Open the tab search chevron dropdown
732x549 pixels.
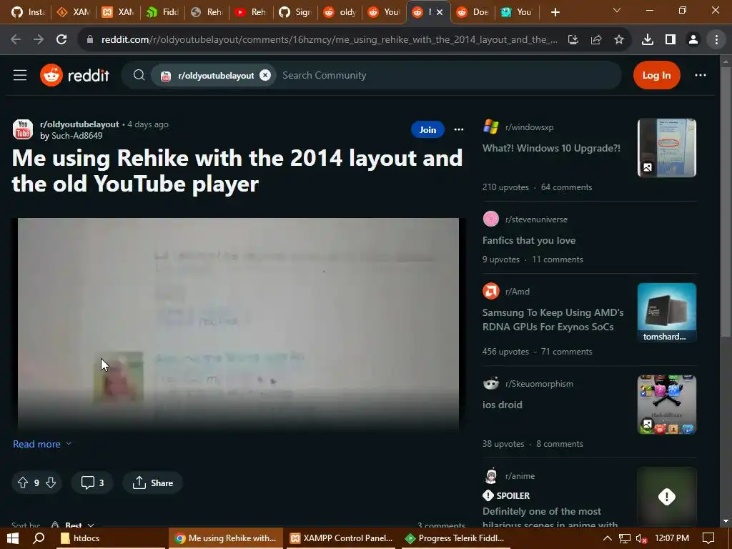tap(617, 10)
